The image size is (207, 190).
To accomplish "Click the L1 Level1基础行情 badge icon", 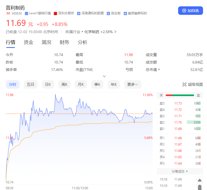I will 27,13.
